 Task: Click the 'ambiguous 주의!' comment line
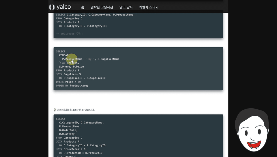point(70,33)
